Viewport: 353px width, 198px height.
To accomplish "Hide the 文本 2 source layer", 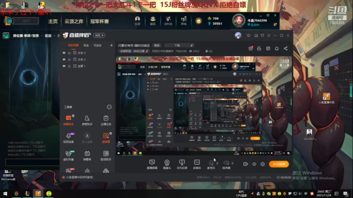I will [x=64, y=59].
